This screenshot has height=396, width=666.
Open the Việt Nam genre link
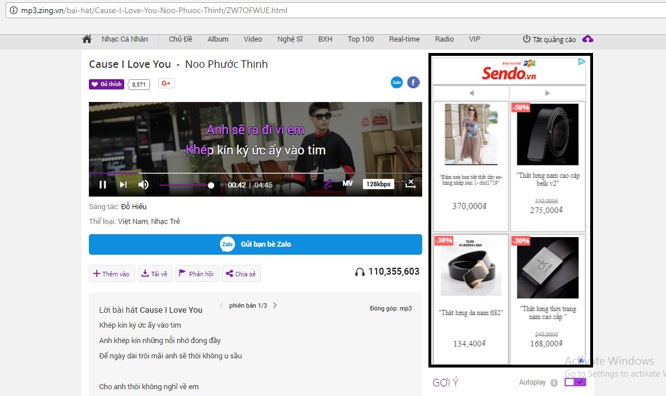(133, 222)
